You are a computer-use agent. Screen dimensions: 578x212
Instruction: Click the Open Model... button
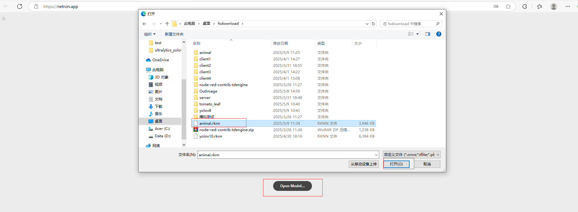[x=292, y=186]
